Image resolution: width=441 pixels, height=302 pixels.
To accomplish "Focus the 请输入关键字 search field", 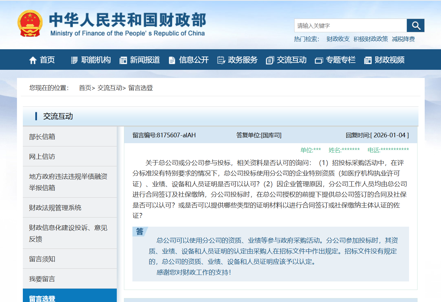I will click(x=351, y=25).
